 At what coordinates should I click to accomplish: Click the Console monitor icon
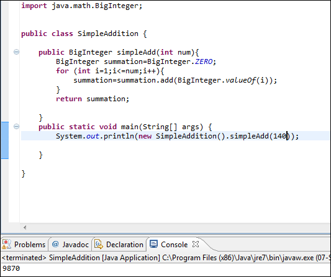[x=153, y=244]
